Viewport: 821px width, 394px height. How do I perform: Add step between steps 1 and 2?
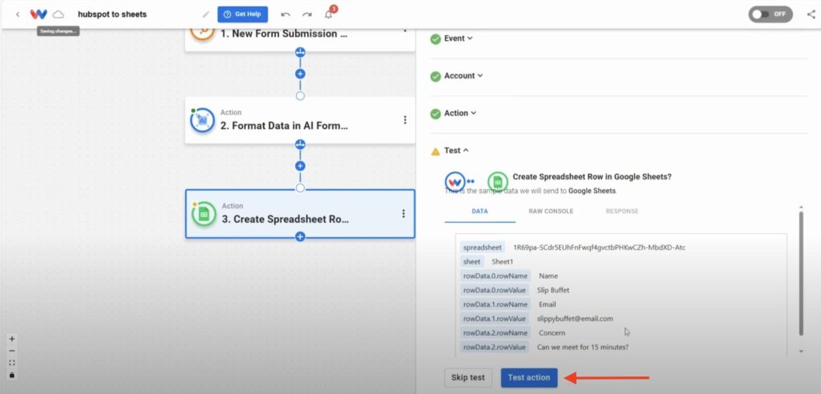pos(300,74)
